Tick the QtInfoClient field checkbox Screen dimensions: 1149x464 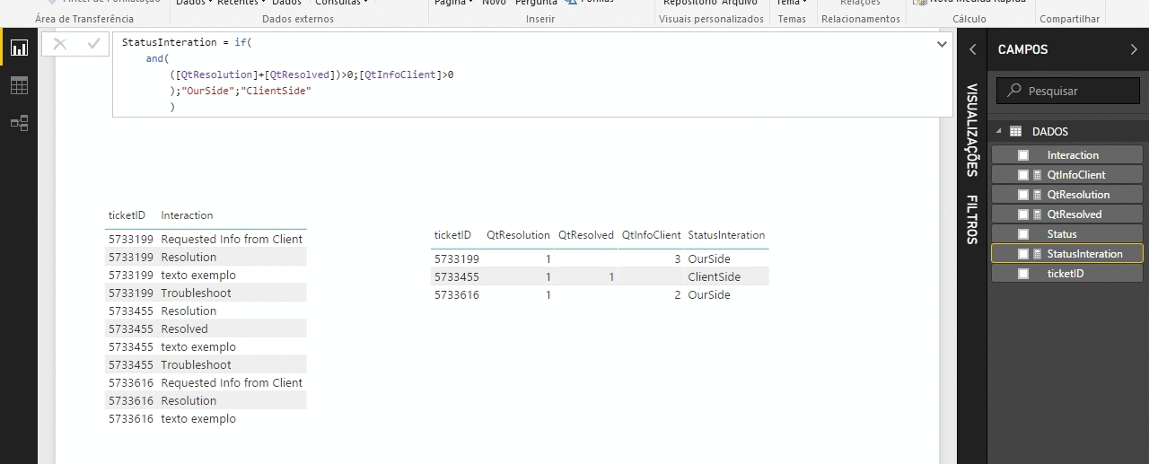click(x=1023, y=175)
